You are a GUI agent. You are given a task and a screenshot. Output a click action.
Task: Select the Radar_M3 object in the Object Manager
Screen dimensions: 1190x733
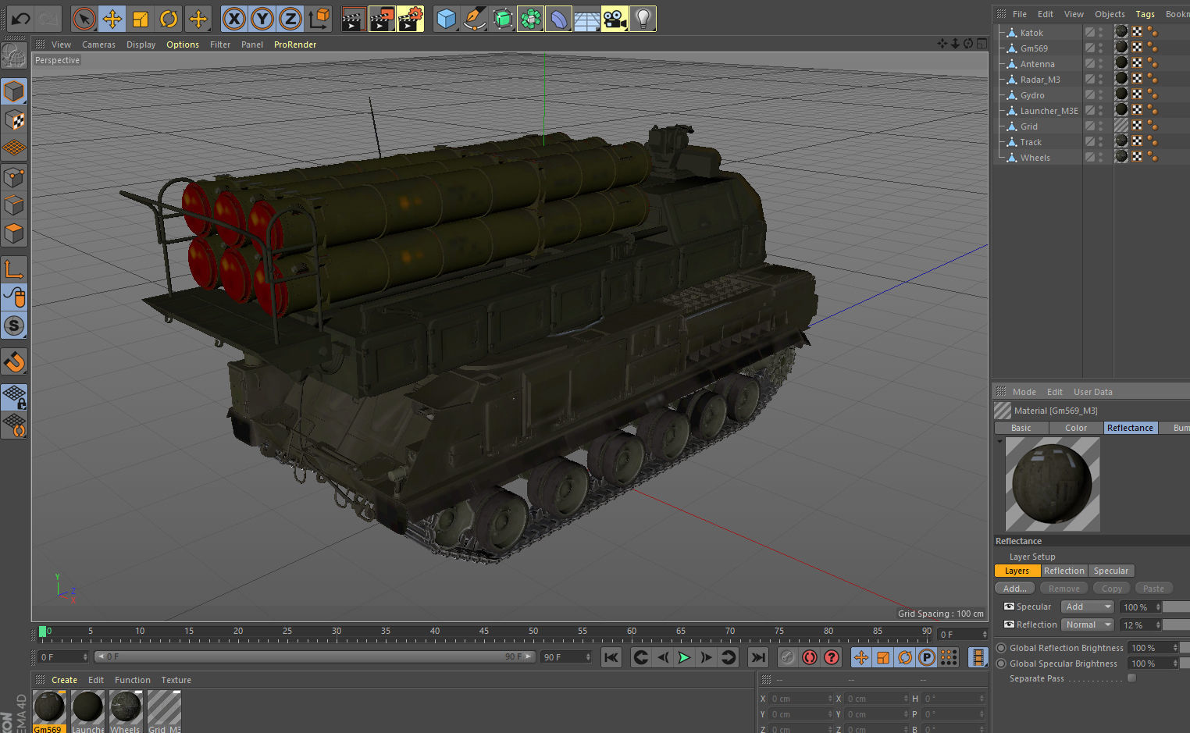1040,80
